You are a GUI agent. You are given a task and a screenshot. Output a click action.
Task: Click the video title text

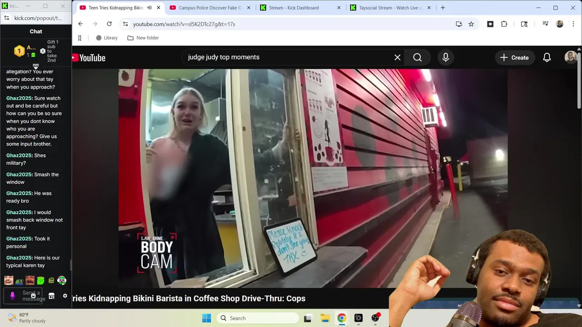tap(189, 298)
